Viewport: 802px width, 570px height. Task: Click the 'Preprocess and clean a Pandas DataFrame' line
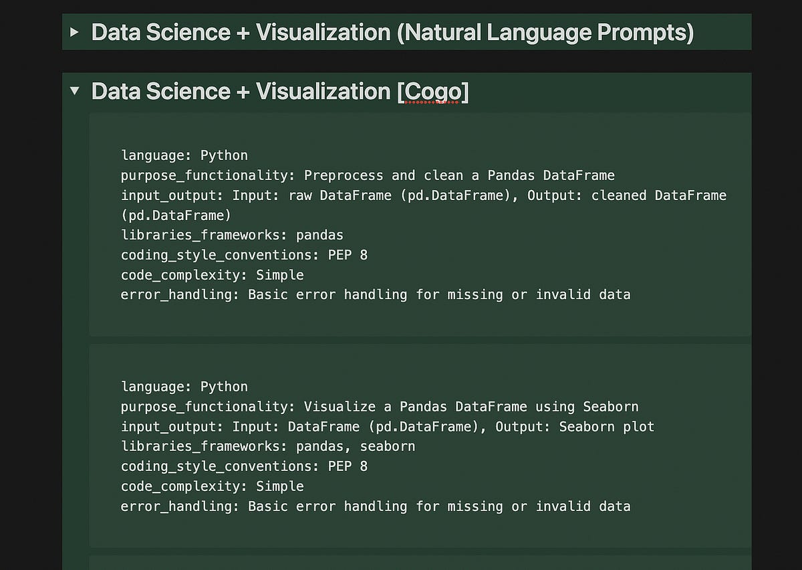[368, 175]
